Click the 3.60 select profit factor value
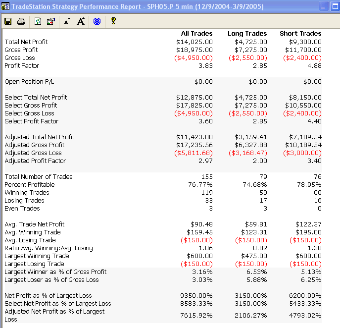Image resolution: width=340 pixels, height=328 pixels. coord(205,121)
